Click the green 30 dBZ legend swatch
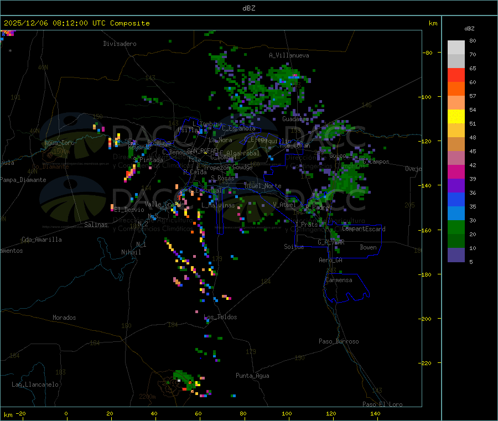This screenshot has width=498, height=421. click(456, 227)
